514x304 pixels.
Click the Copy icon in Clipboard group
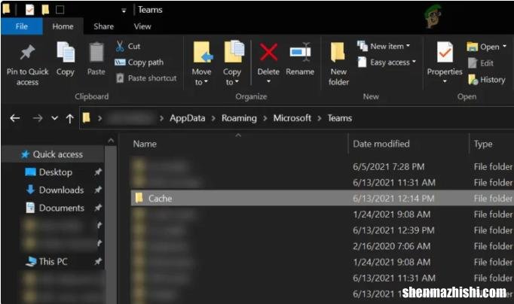tap(66, 52)
